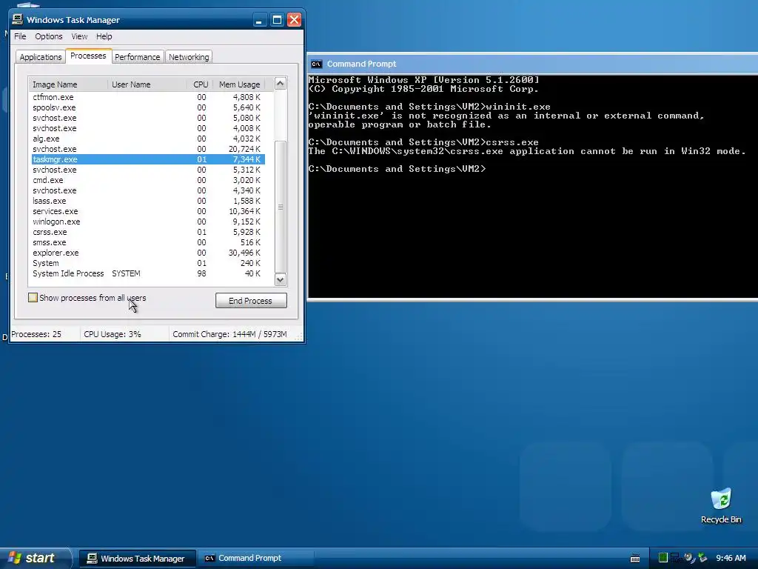Open the Options menu
The width and height of the screenshot is (758, 569).
pyautogui.click(x=48, y=36)
